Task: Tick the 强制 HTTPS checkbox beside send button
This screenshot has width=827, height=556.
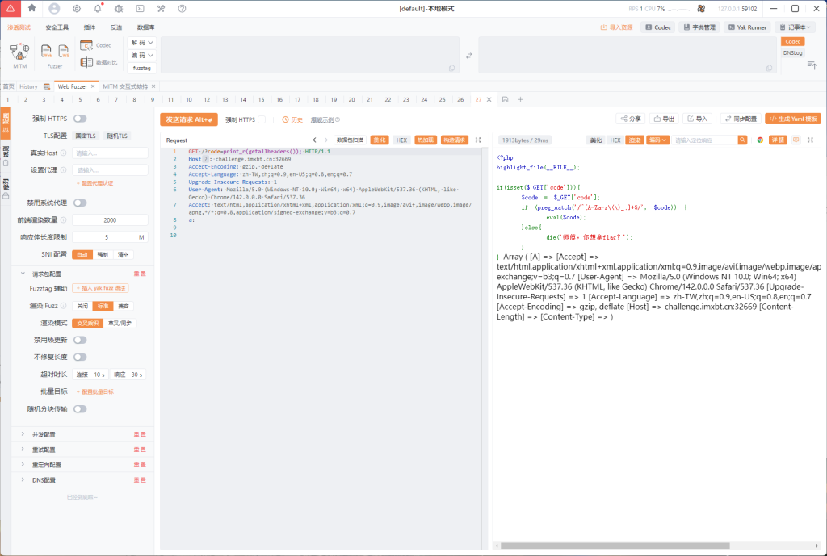Action: click(x=262, y=119)
